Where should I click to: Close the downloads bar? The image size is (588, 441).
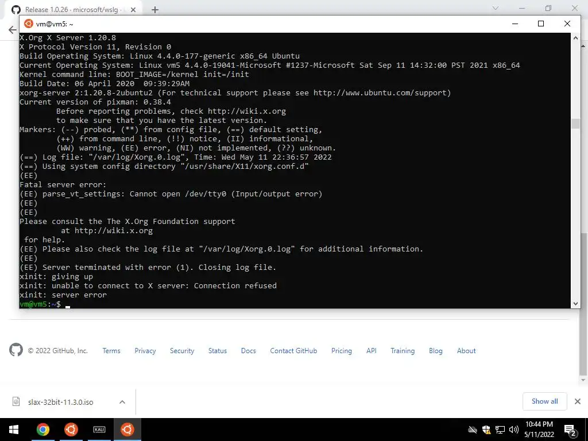click(578, 401)
